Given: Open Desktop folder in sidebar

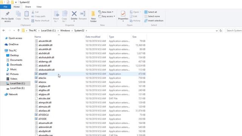Looking at the screenshot, I should click(x=14, y=55).
